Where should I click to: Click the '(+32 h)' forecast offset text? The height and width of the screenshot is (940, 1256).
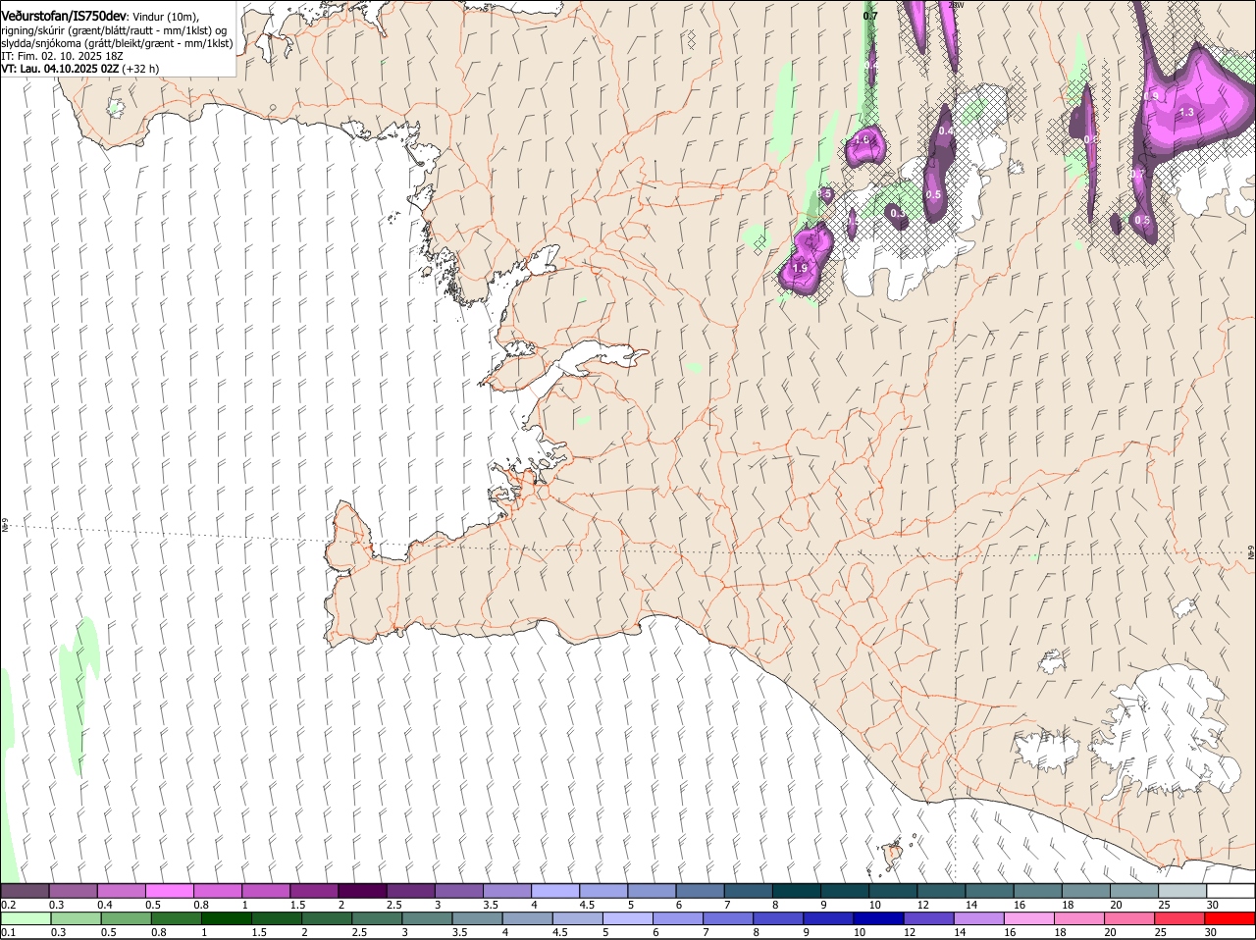[x=141, y=69]
